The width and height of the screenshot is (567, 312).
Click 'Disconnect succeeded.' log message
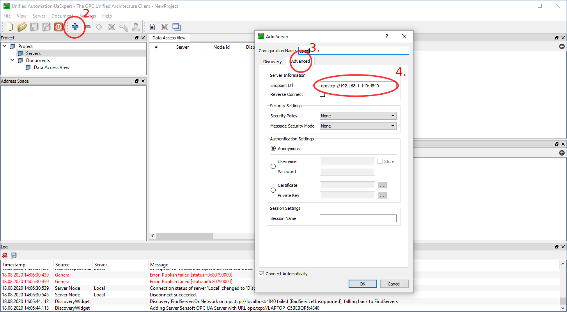click(x=173, y=295)
